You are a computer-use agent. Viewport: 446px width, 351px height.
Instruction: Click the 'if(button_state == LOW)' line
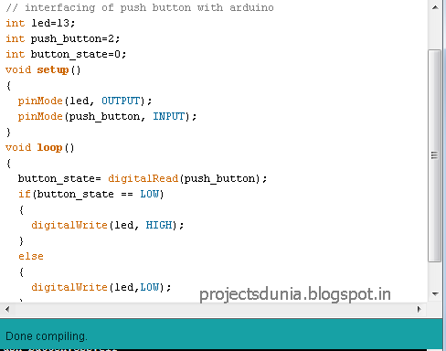point(91,194)
